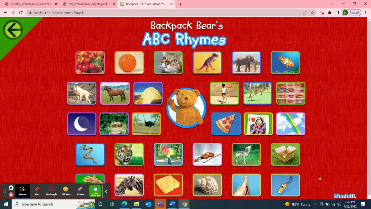Close the Backpack Bear's ABC Rhymes tab

click(x=171, y=4)
